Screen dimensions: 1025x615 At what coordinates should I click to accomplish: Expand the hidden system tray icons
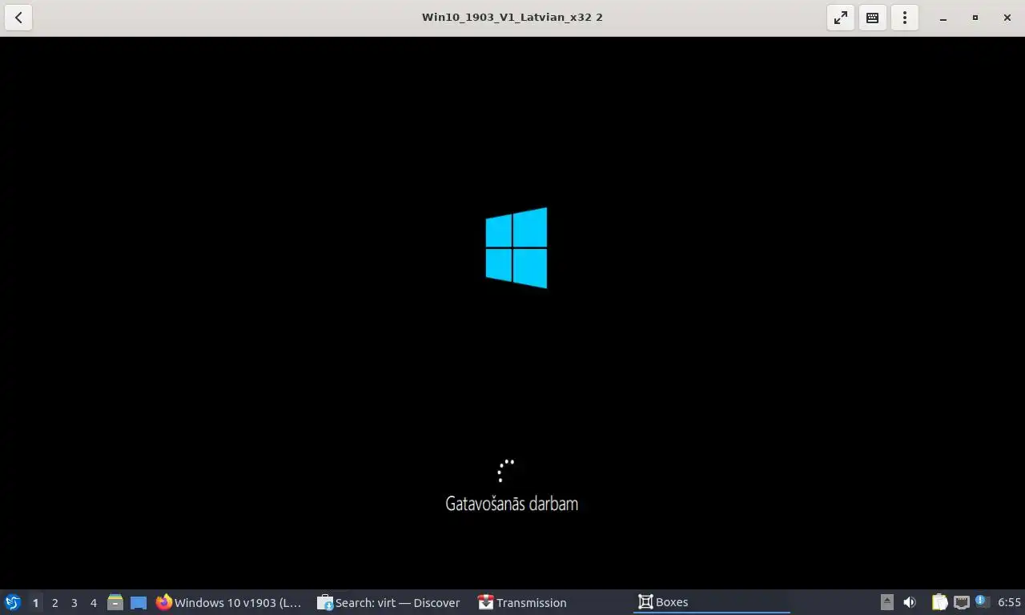coord(886,602)
